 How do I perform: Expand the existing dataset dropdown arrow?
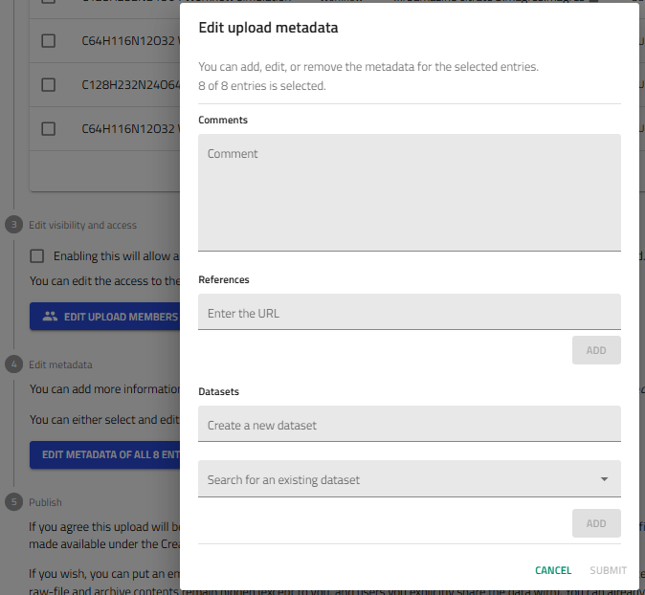604,479
